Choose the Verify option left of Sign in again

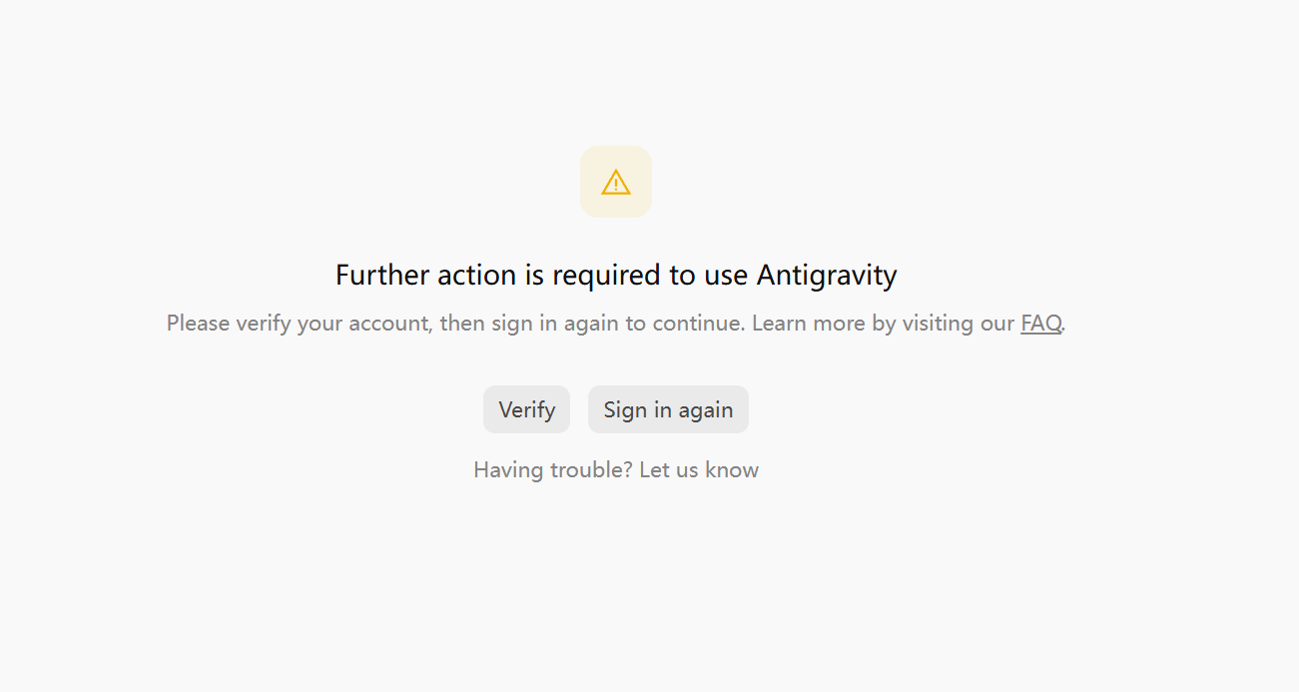tap(526, 409)
